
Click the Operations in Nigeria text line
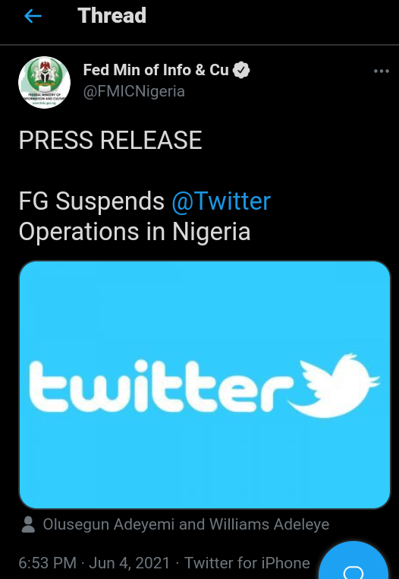(x=134, y=232)
